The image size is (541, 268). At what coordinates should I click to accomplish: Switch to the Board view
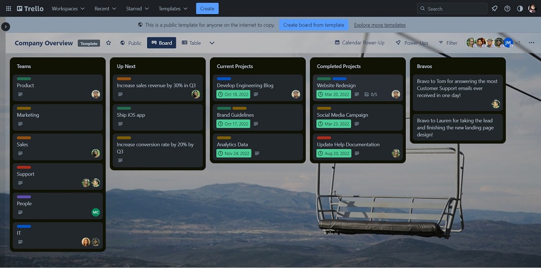(x=161, y=43)
